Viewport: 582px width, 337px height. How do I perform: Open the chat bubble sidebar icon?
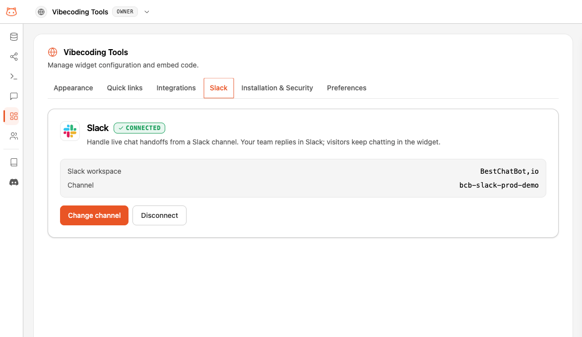point(14,96)
